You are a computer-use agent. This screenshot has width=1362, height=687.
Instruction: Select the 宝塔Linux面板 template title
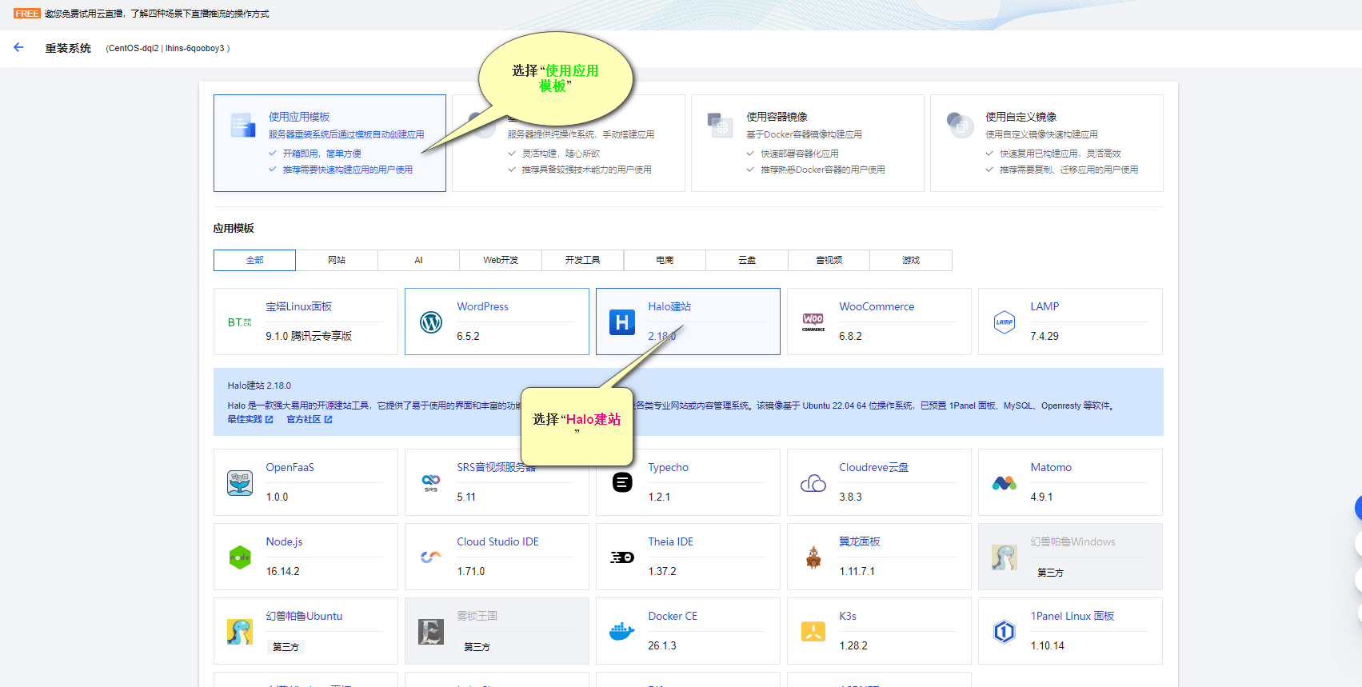298,306
